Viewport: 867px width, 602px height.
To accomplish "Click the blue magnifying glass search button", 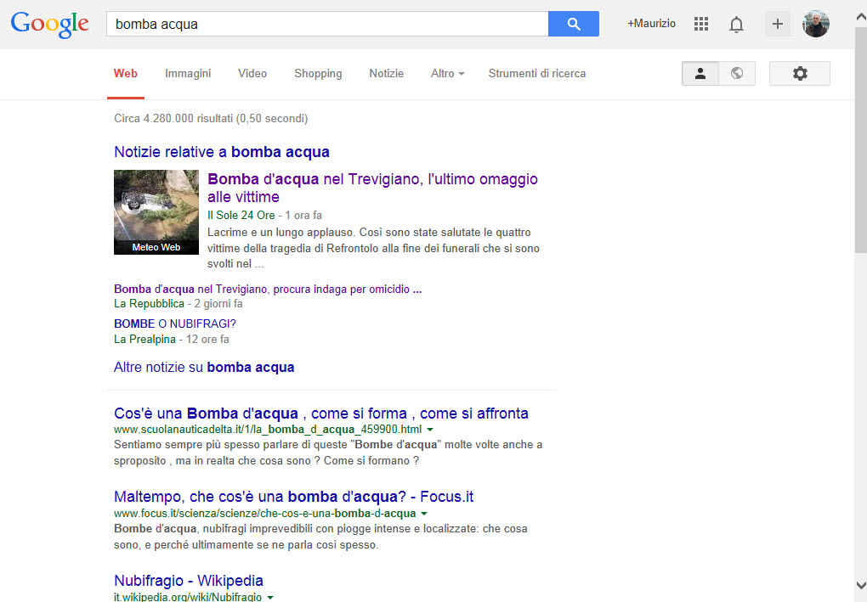I will [x=574, y=24].
